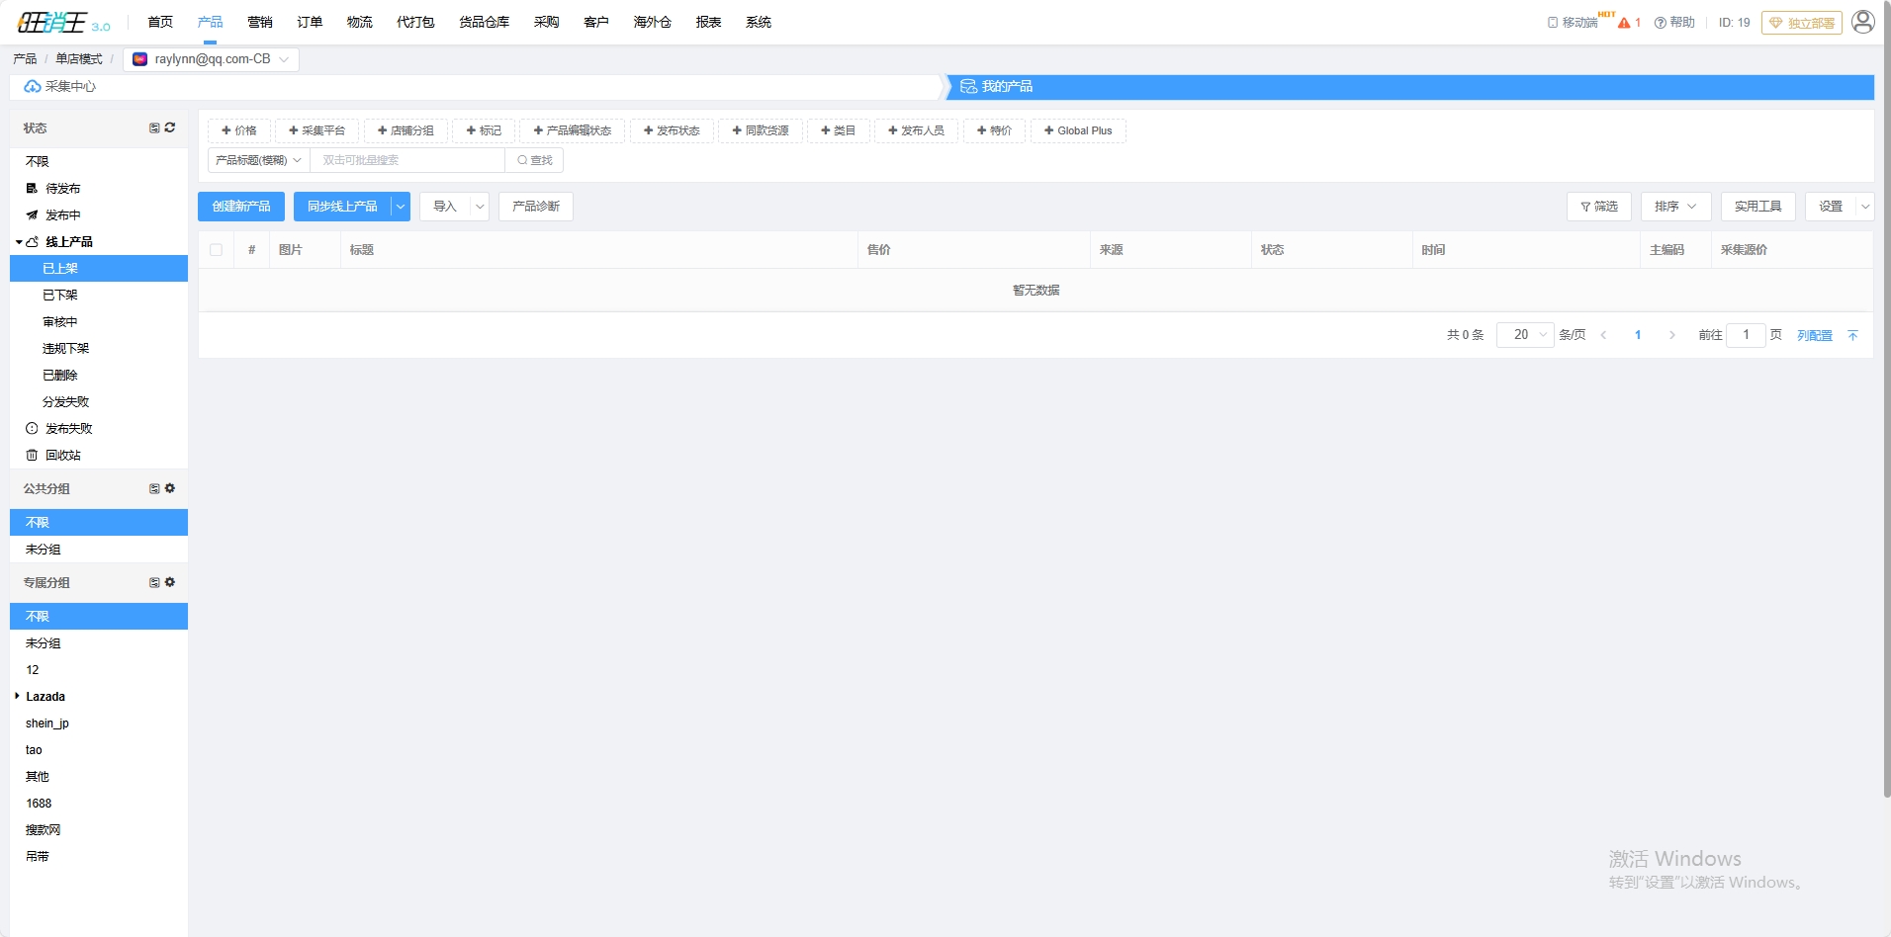
Task: Open the user avatar icon at top right
Action: click(1862, 22)
